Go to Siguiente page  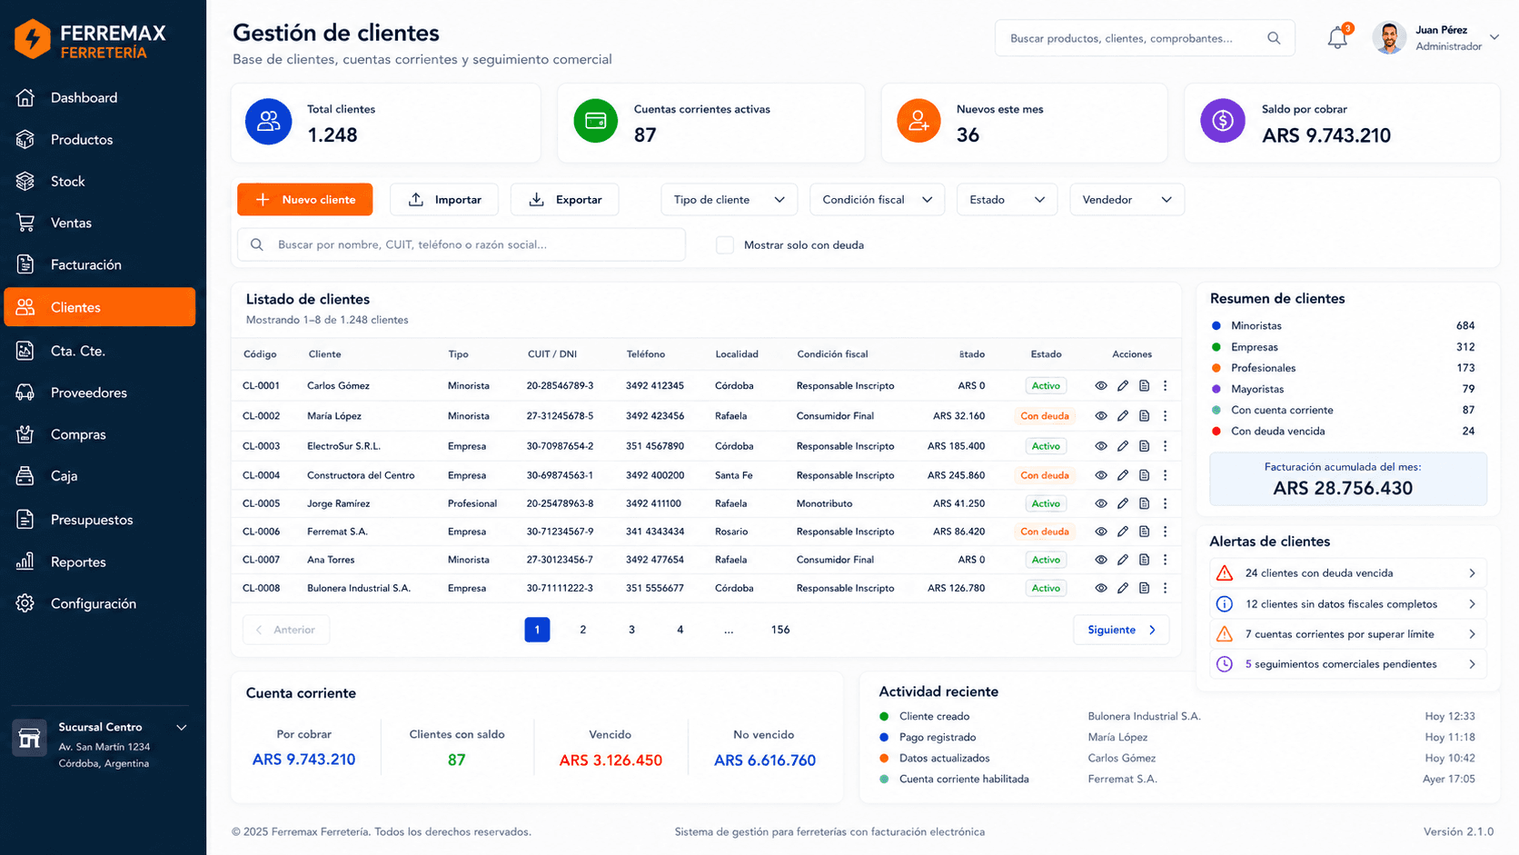pos(1121,630)
